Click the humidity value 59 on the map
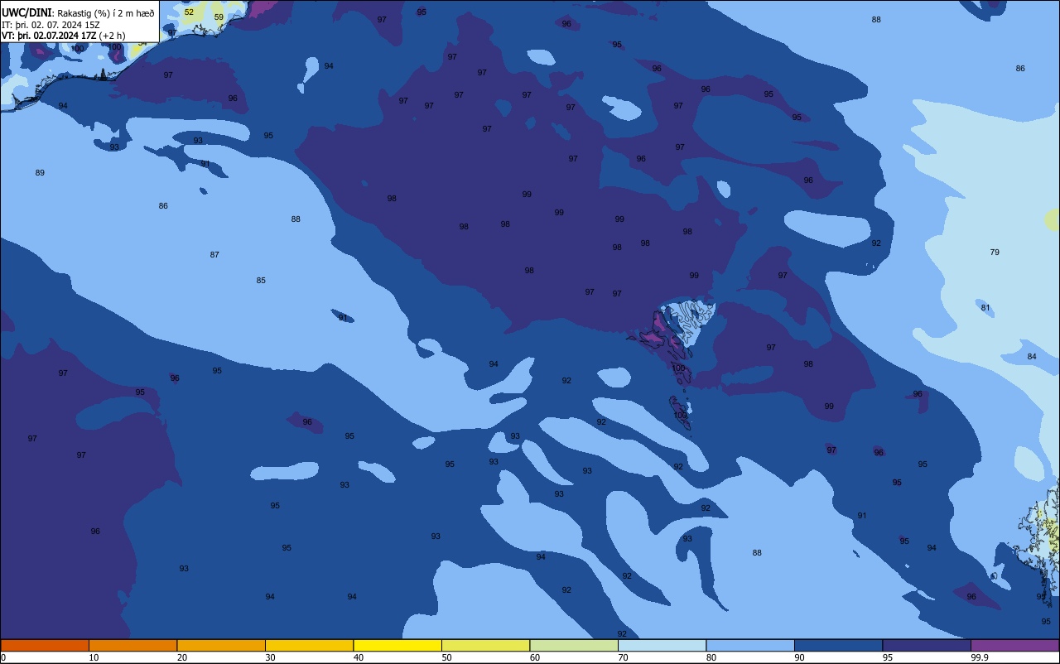 (219, 17)
